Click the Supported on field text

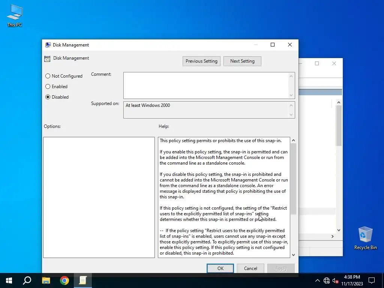click(x=148, y=105)
